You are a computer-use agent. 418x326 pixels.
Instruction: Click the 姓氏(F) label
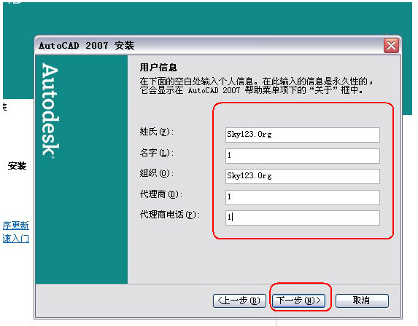[x=157, y=132]
